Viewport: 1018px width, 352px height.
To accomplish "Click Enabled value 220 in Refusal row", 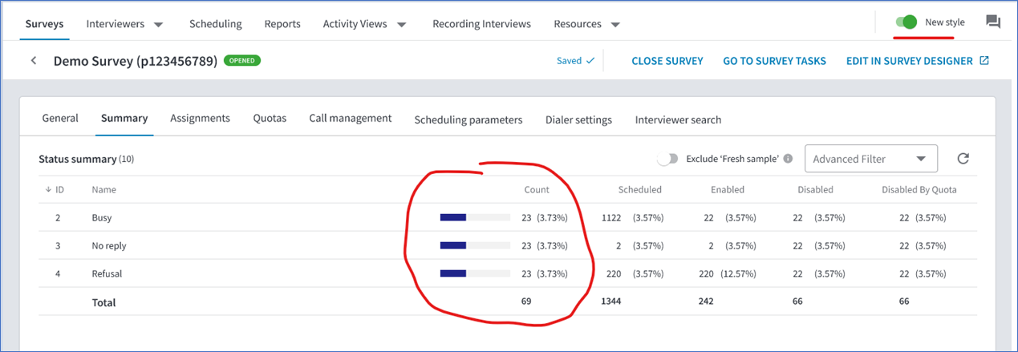I will 706,273.
